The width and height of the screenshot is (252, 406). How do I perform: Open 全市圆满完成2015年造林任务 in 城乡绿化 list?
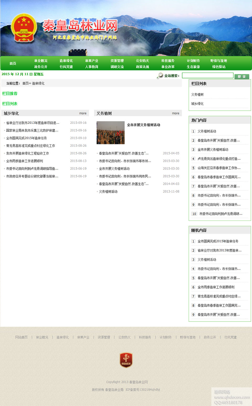click(27, 138)
